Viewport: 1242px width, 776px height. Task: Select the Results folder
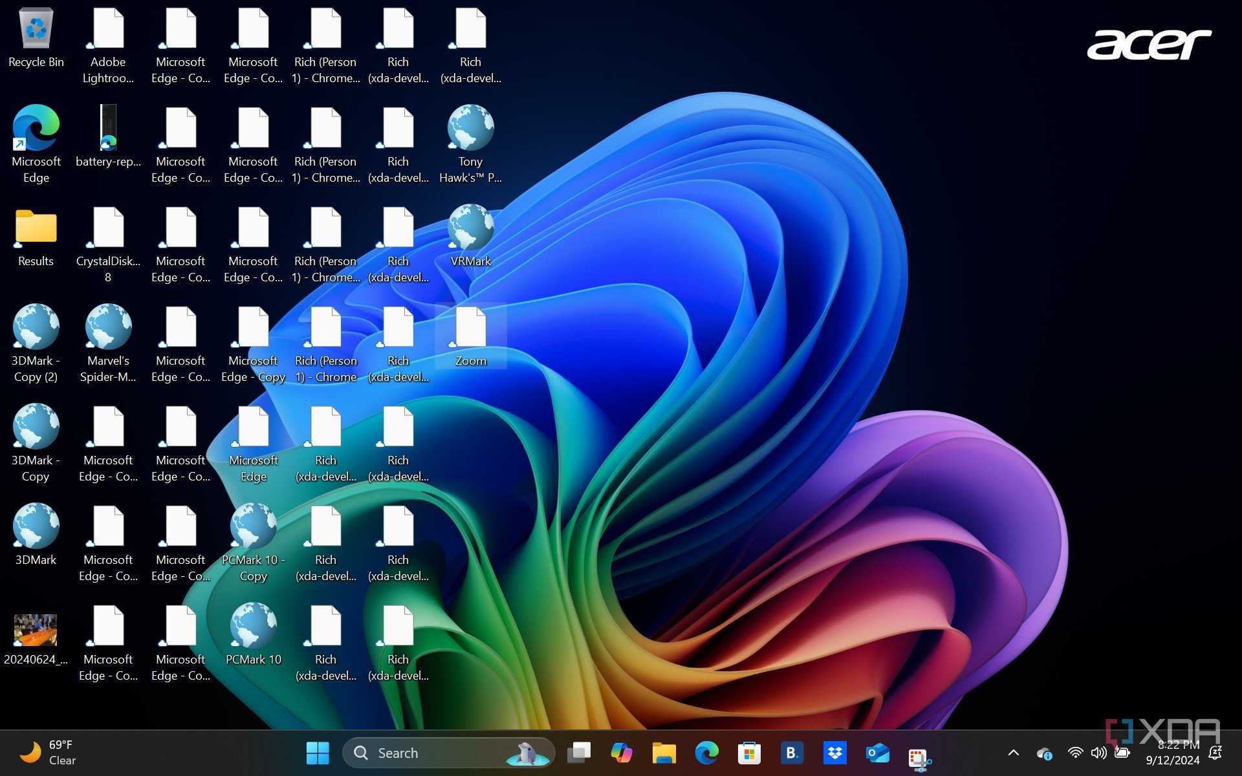pos(36,237)
